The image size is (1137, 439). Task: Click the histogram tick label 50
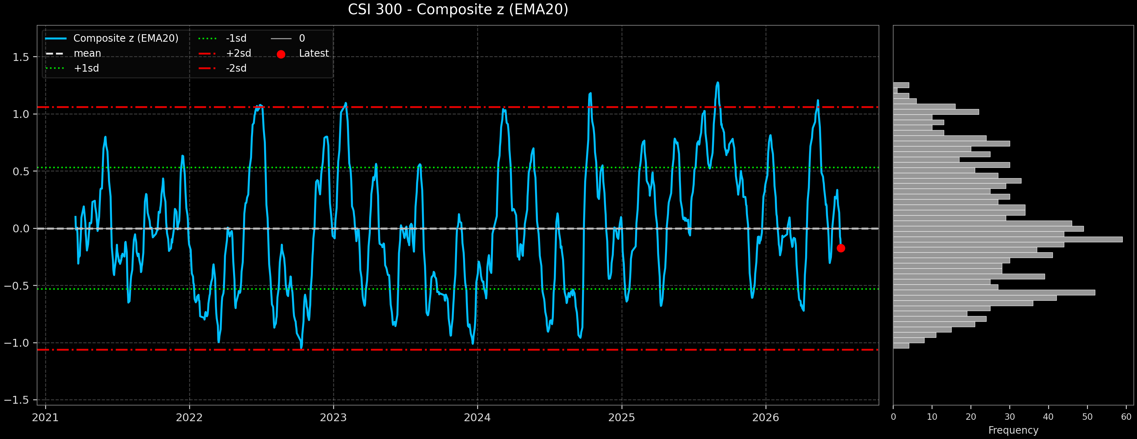pyautogui.click(x=1087, y=417)
